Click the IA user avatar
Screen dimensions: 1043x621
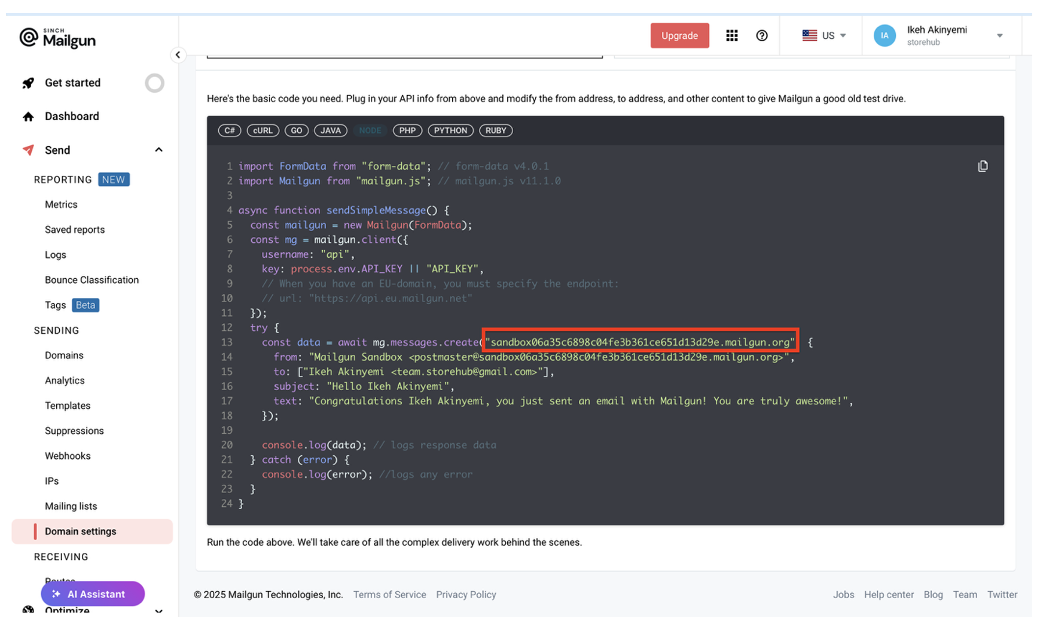pyautogui.click(x=885, y=36)
